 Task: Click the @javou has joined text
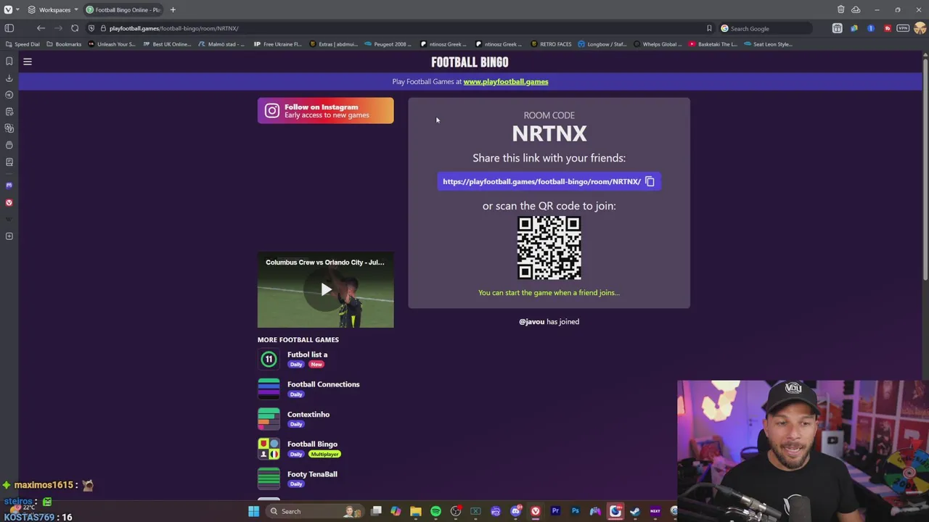[x=549, y=322]
